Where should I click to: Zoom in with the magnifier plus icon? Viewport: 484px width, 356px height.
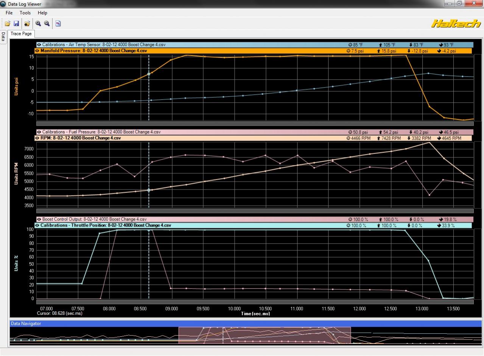38,23
